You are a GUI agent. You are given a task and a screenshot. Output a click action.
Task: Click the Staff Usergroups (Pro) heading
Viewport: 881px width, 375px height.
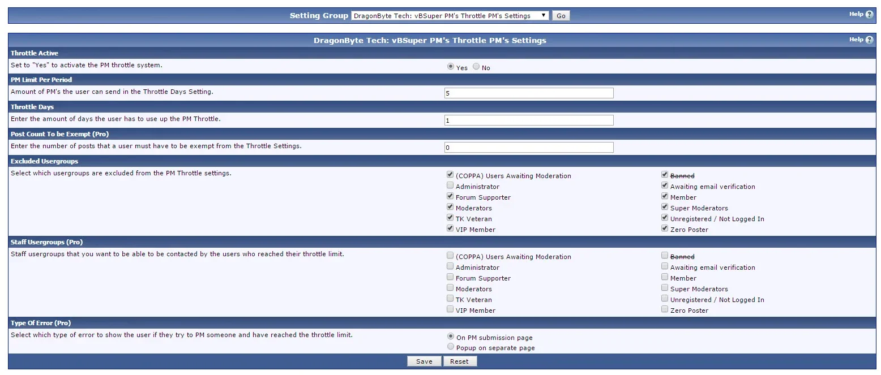[x=46, y=242]
